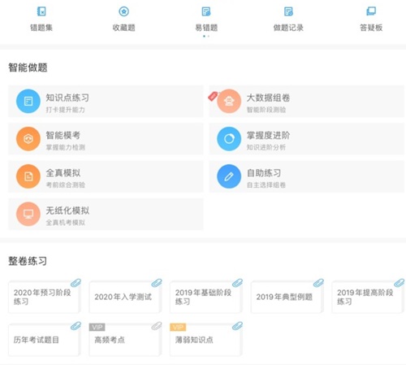Select the 做题记录 label
Screen dimensions: 406x365
(288, 28)
